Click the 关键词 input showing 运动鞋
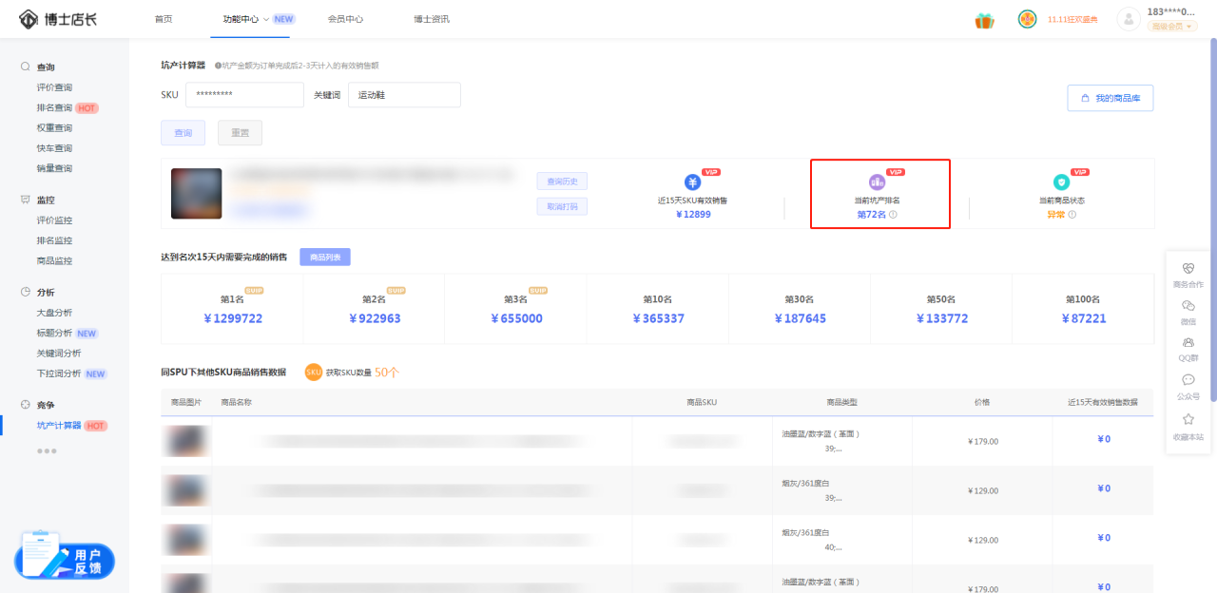This screenshot has width=1217, height=593. pos(403,94)
